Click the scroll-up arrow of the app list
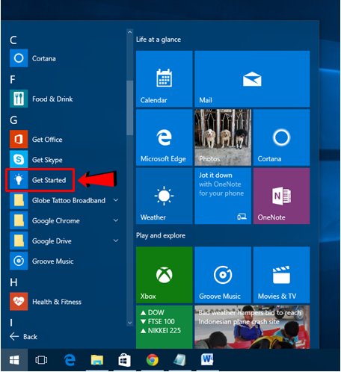Image resolution: width=341 pixels, height=372 pixels. pyautogui.click(x=129, y=32)
